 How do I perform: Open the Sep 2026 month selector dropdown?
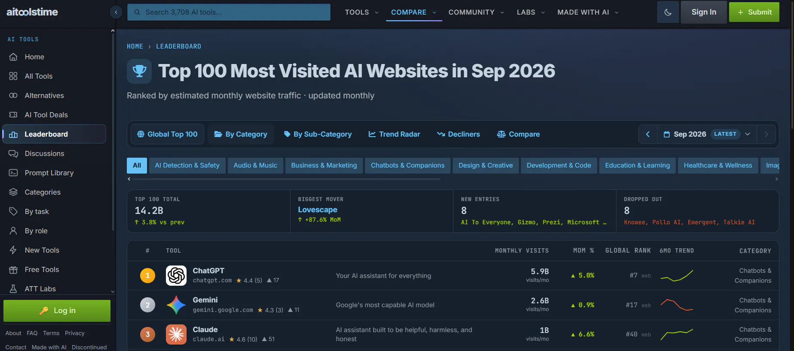pyautogui.click(x=707, y=134)
